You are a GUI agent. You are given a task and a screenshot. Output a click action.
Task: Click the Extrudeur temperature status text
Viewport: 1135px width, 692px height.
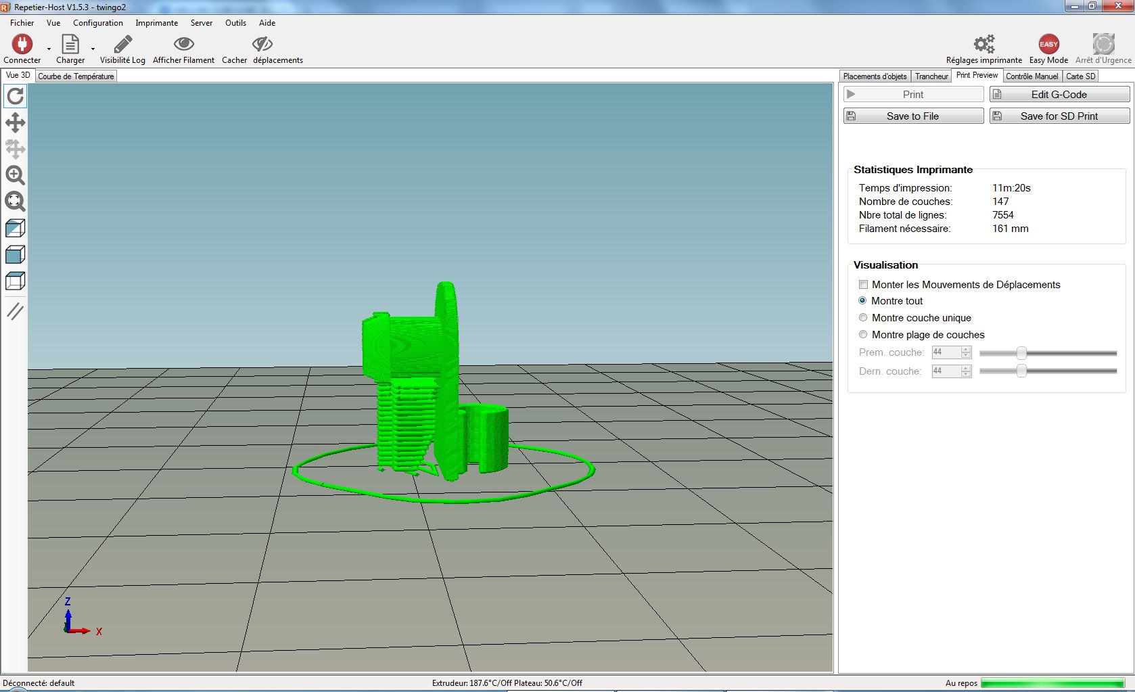(x=507, y=683)
